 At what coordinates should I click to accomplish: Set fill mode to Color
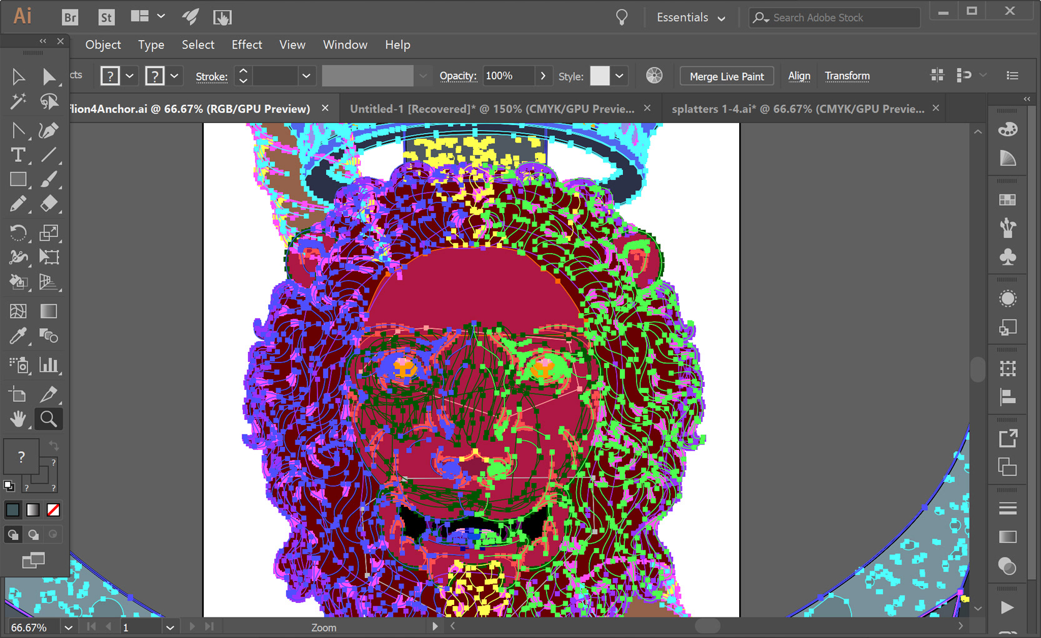[x=12, y=510]
